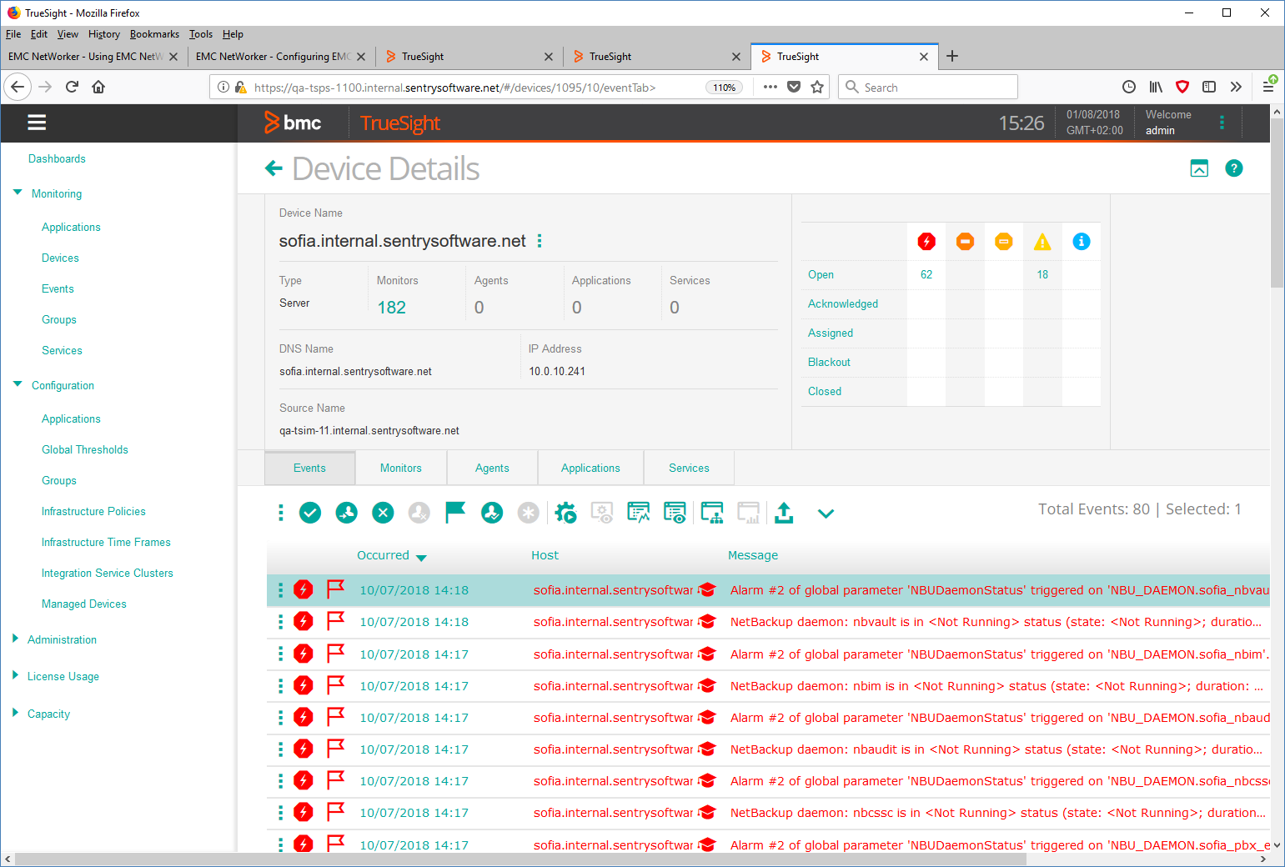Viewport: 1285px width, 867px height.
Task: Open the Help with the question mark icon
Action: click(1234, 168)
